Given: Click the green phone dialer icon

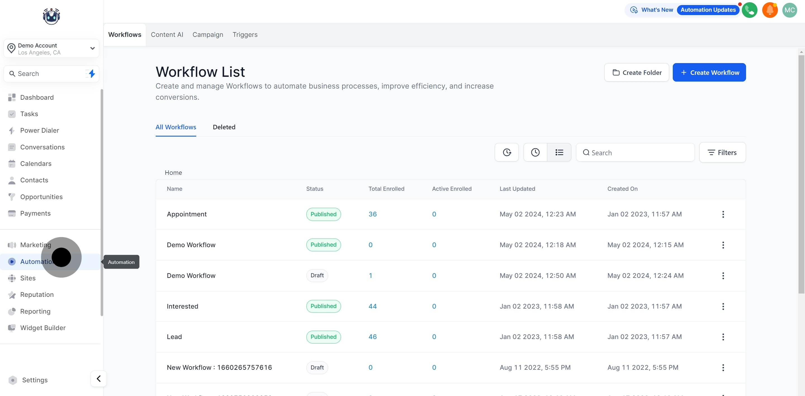Looking at the screenshot, I should click(749, 10).
